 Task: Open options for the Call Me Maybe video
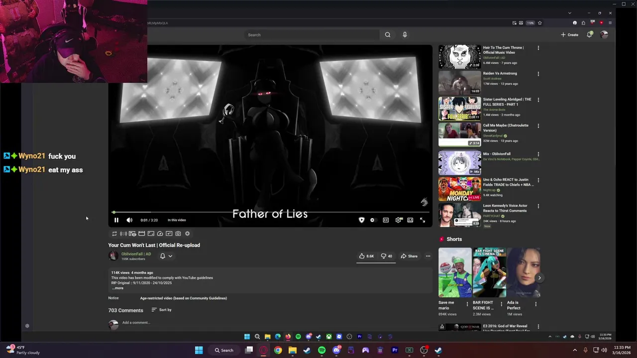pyautogui.click(x=538, y=126)
